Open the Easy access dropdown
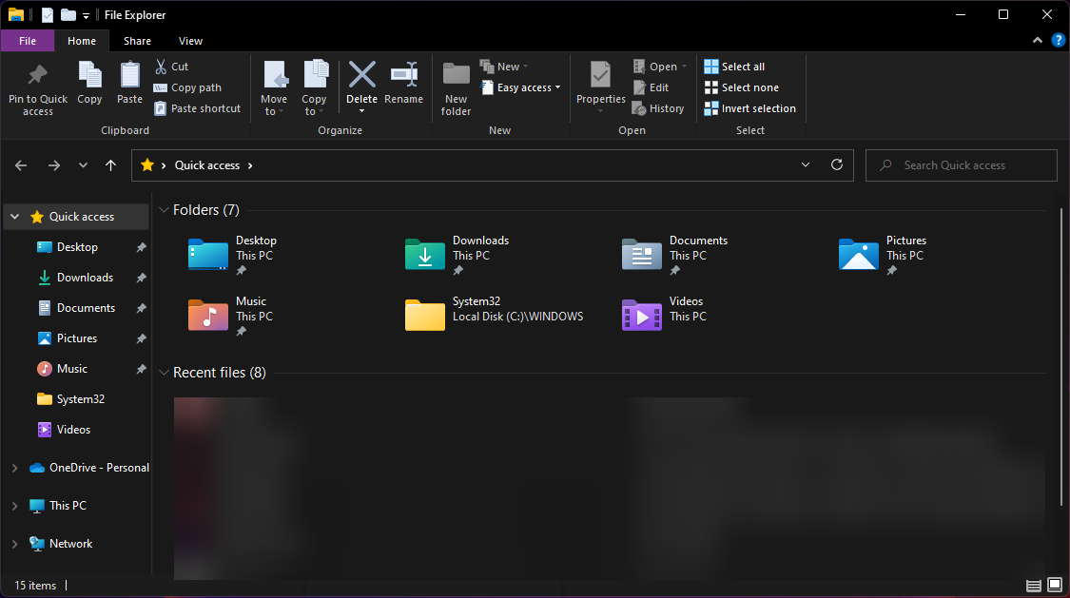Viewport: 1070px width, 598px height. coord(520,87)
